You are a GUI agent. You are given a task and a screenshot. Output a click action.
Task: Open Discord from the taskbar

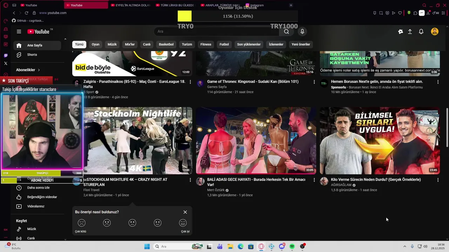(x=282, y=246)
